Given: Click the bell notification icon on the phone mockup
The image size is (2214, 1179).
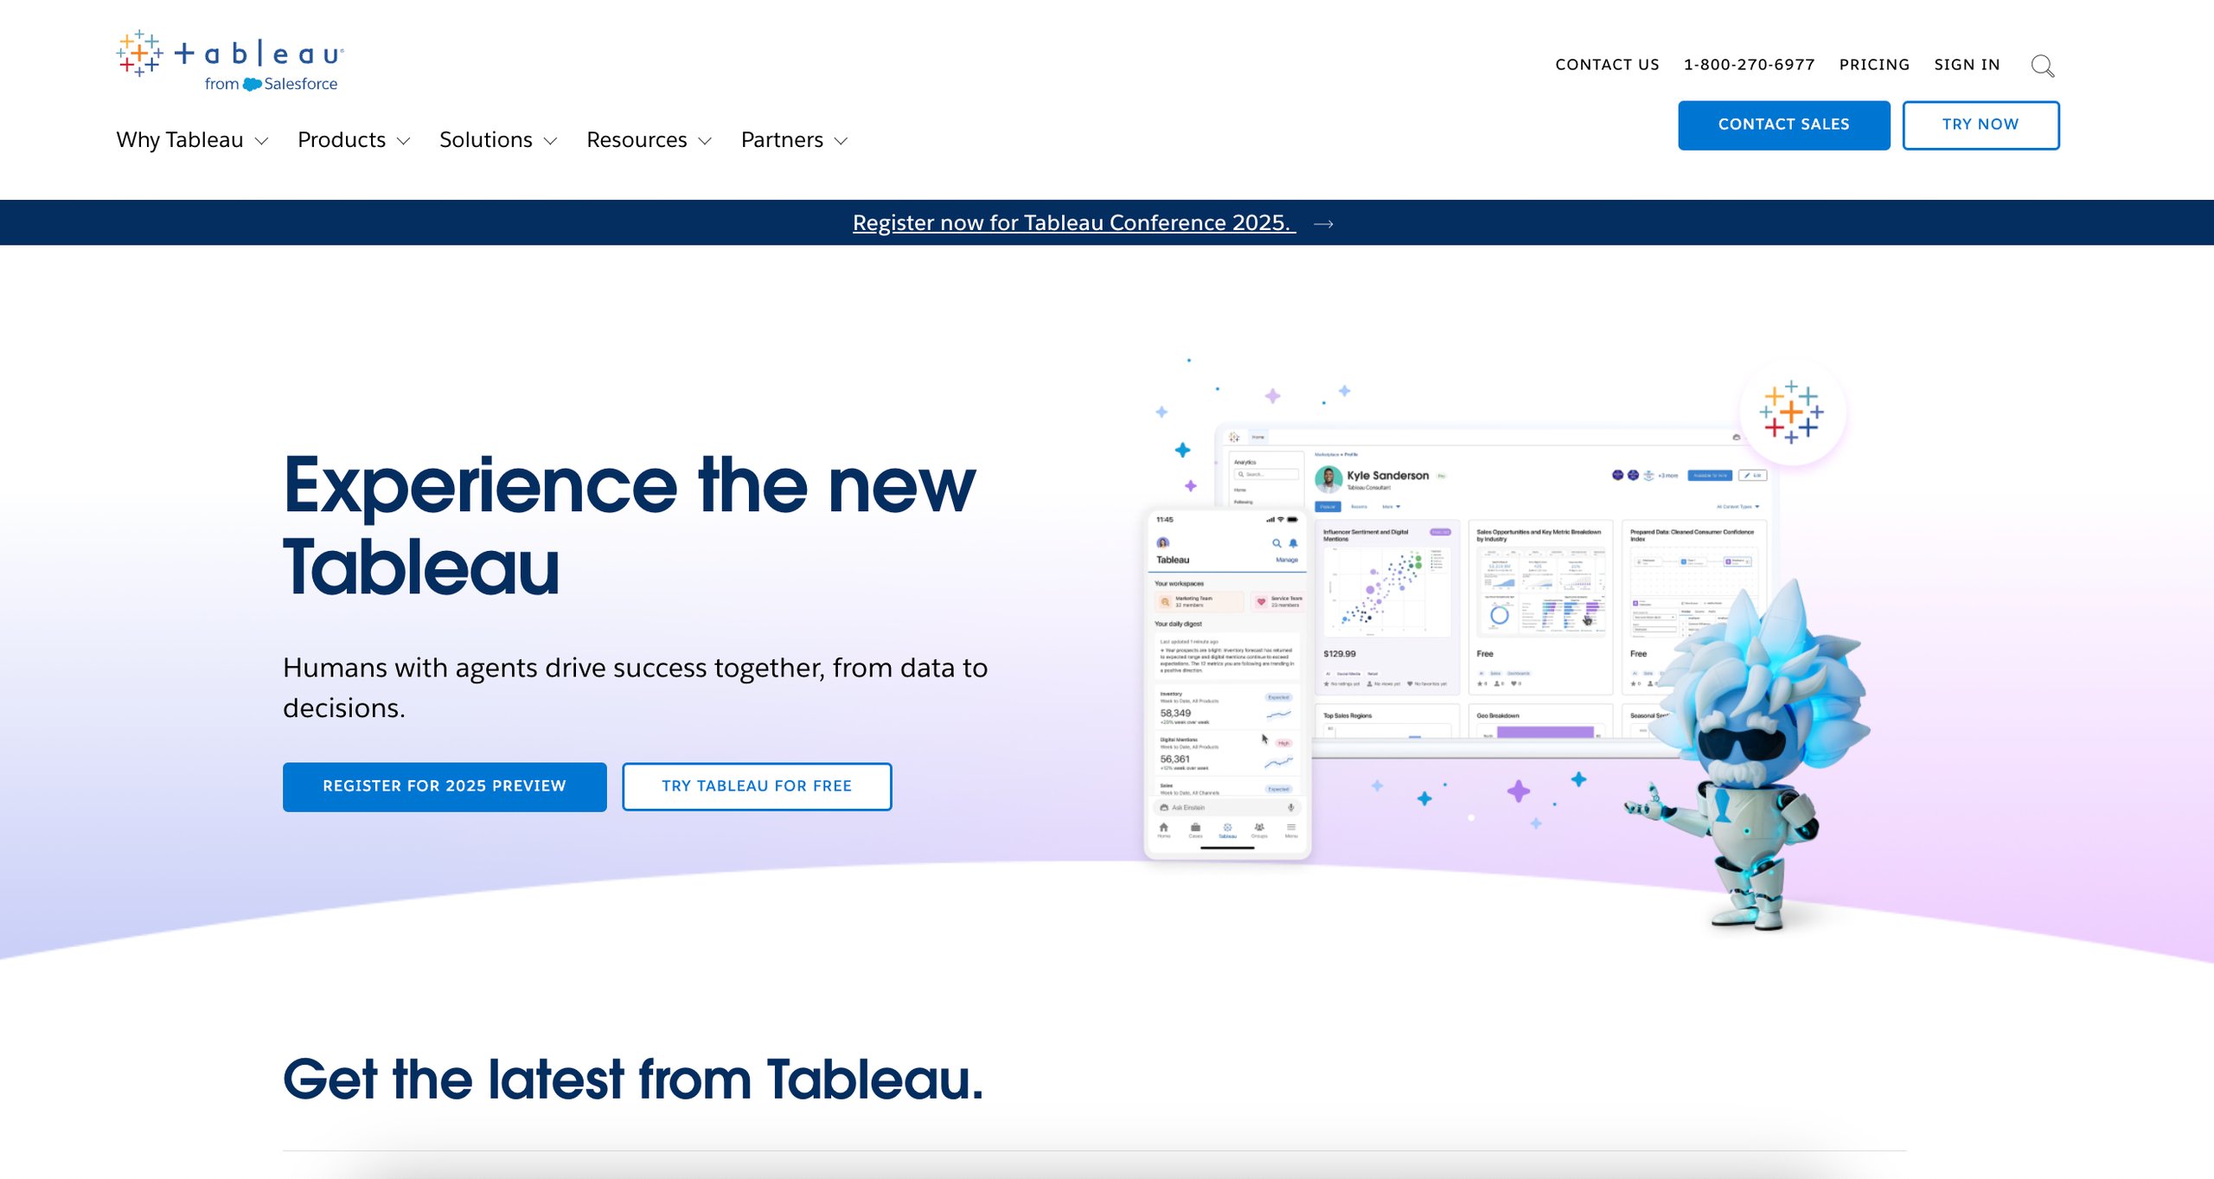Looking at the screenshot, I should 1293,543.
